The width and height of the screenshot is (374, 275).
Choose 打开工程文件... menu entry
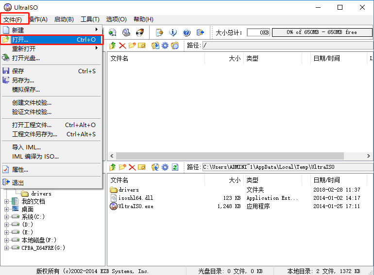pos(51,125)
